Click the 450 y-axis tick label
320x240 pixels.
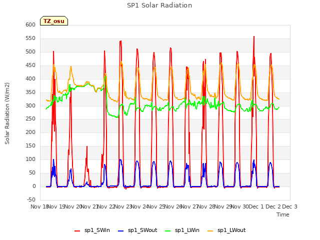click(x=30, y=65)
